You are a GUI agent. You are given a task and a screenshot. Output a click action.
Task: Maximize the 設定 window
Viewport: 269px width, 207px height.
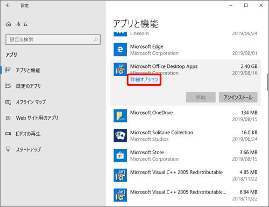click(x=246, y=5)
